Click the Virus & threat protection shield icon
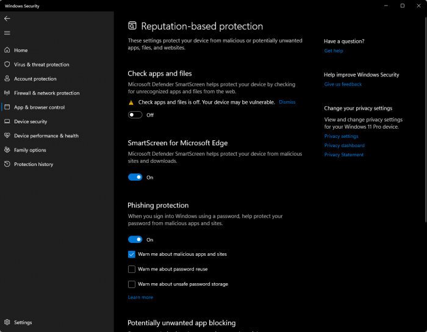The width and height of the screenshot is (427, 332). pos(7,64)
